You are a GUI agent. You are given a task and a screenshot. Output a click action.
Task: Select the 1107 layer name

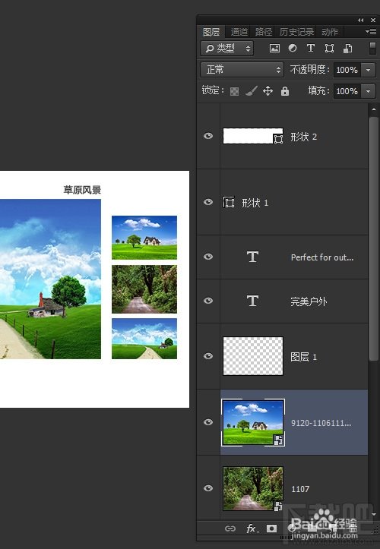coord(300,489)
